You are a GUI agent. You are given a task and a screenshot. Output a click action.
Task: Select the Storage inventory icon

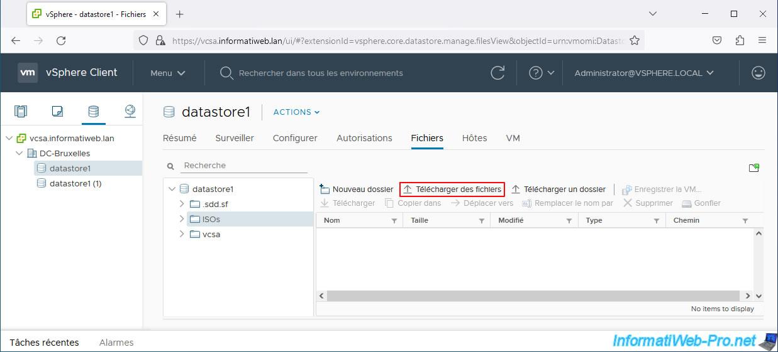pyautogui.click(x=93, y=112)
